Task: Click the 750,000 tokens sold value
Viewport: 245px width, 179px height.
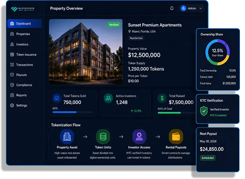Action: 72,102
